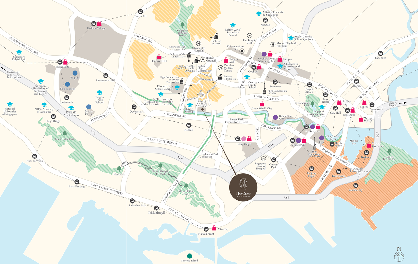
Task: Click the Dempsey Hill shopping bag icon
Action: 159,57
